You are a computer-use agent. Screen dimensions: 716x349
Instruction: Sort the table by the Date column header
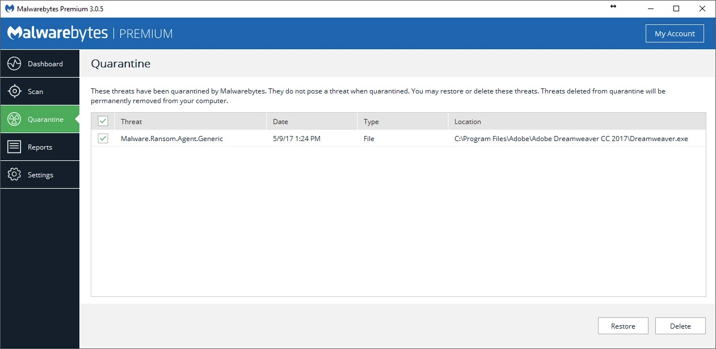312,121
